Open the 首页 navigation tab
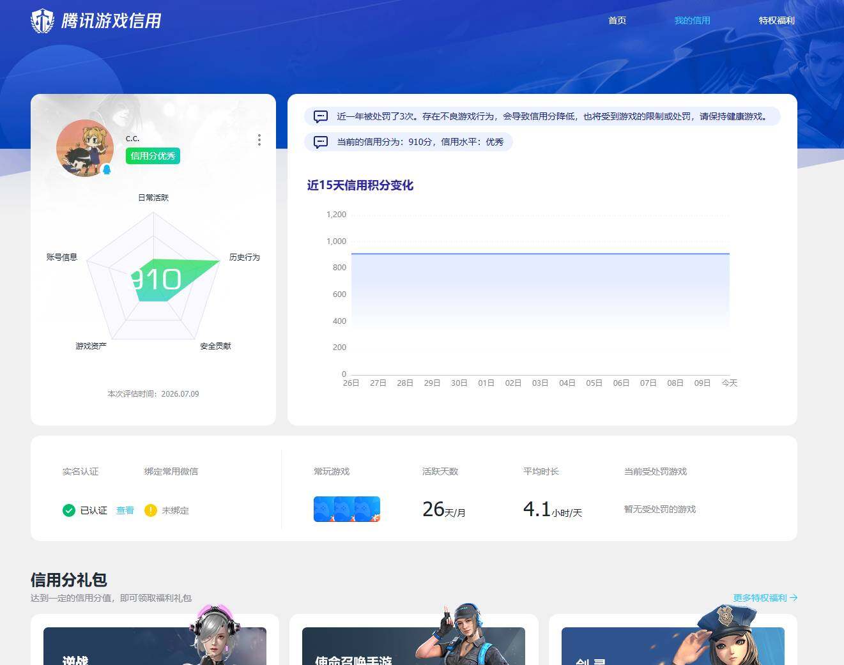 617,20
